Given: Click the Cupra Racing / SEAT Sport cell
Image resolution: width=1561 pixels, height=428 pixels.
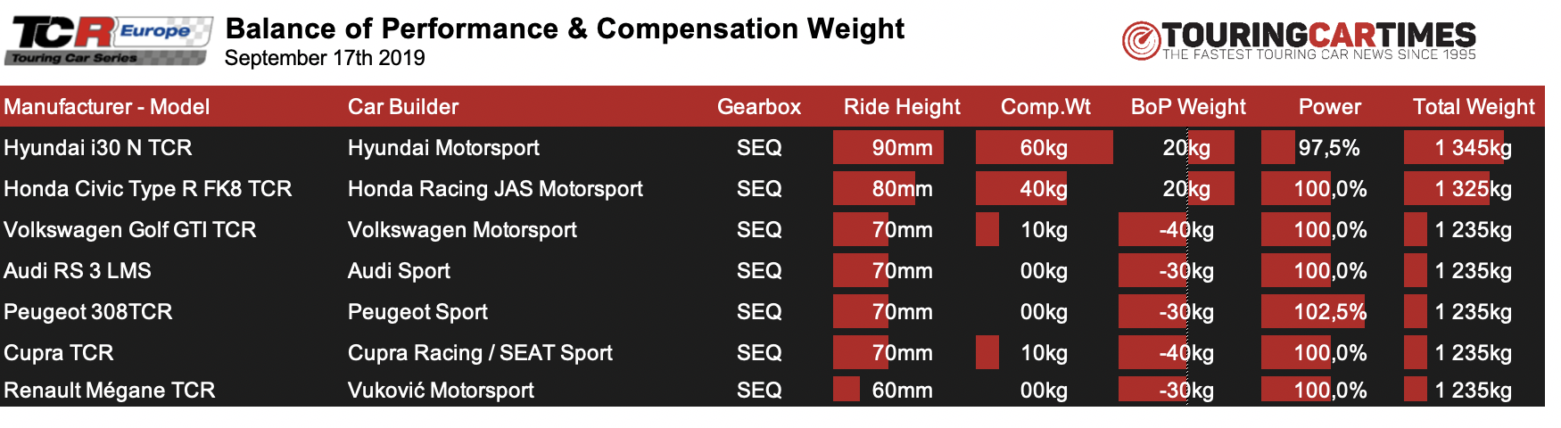Looking at the screenshot, I should pyautogui.click(x=480, y=353).
